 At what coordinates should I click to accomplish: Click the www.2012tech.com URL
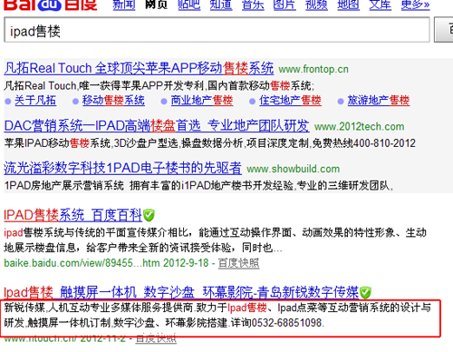(359, 127)
